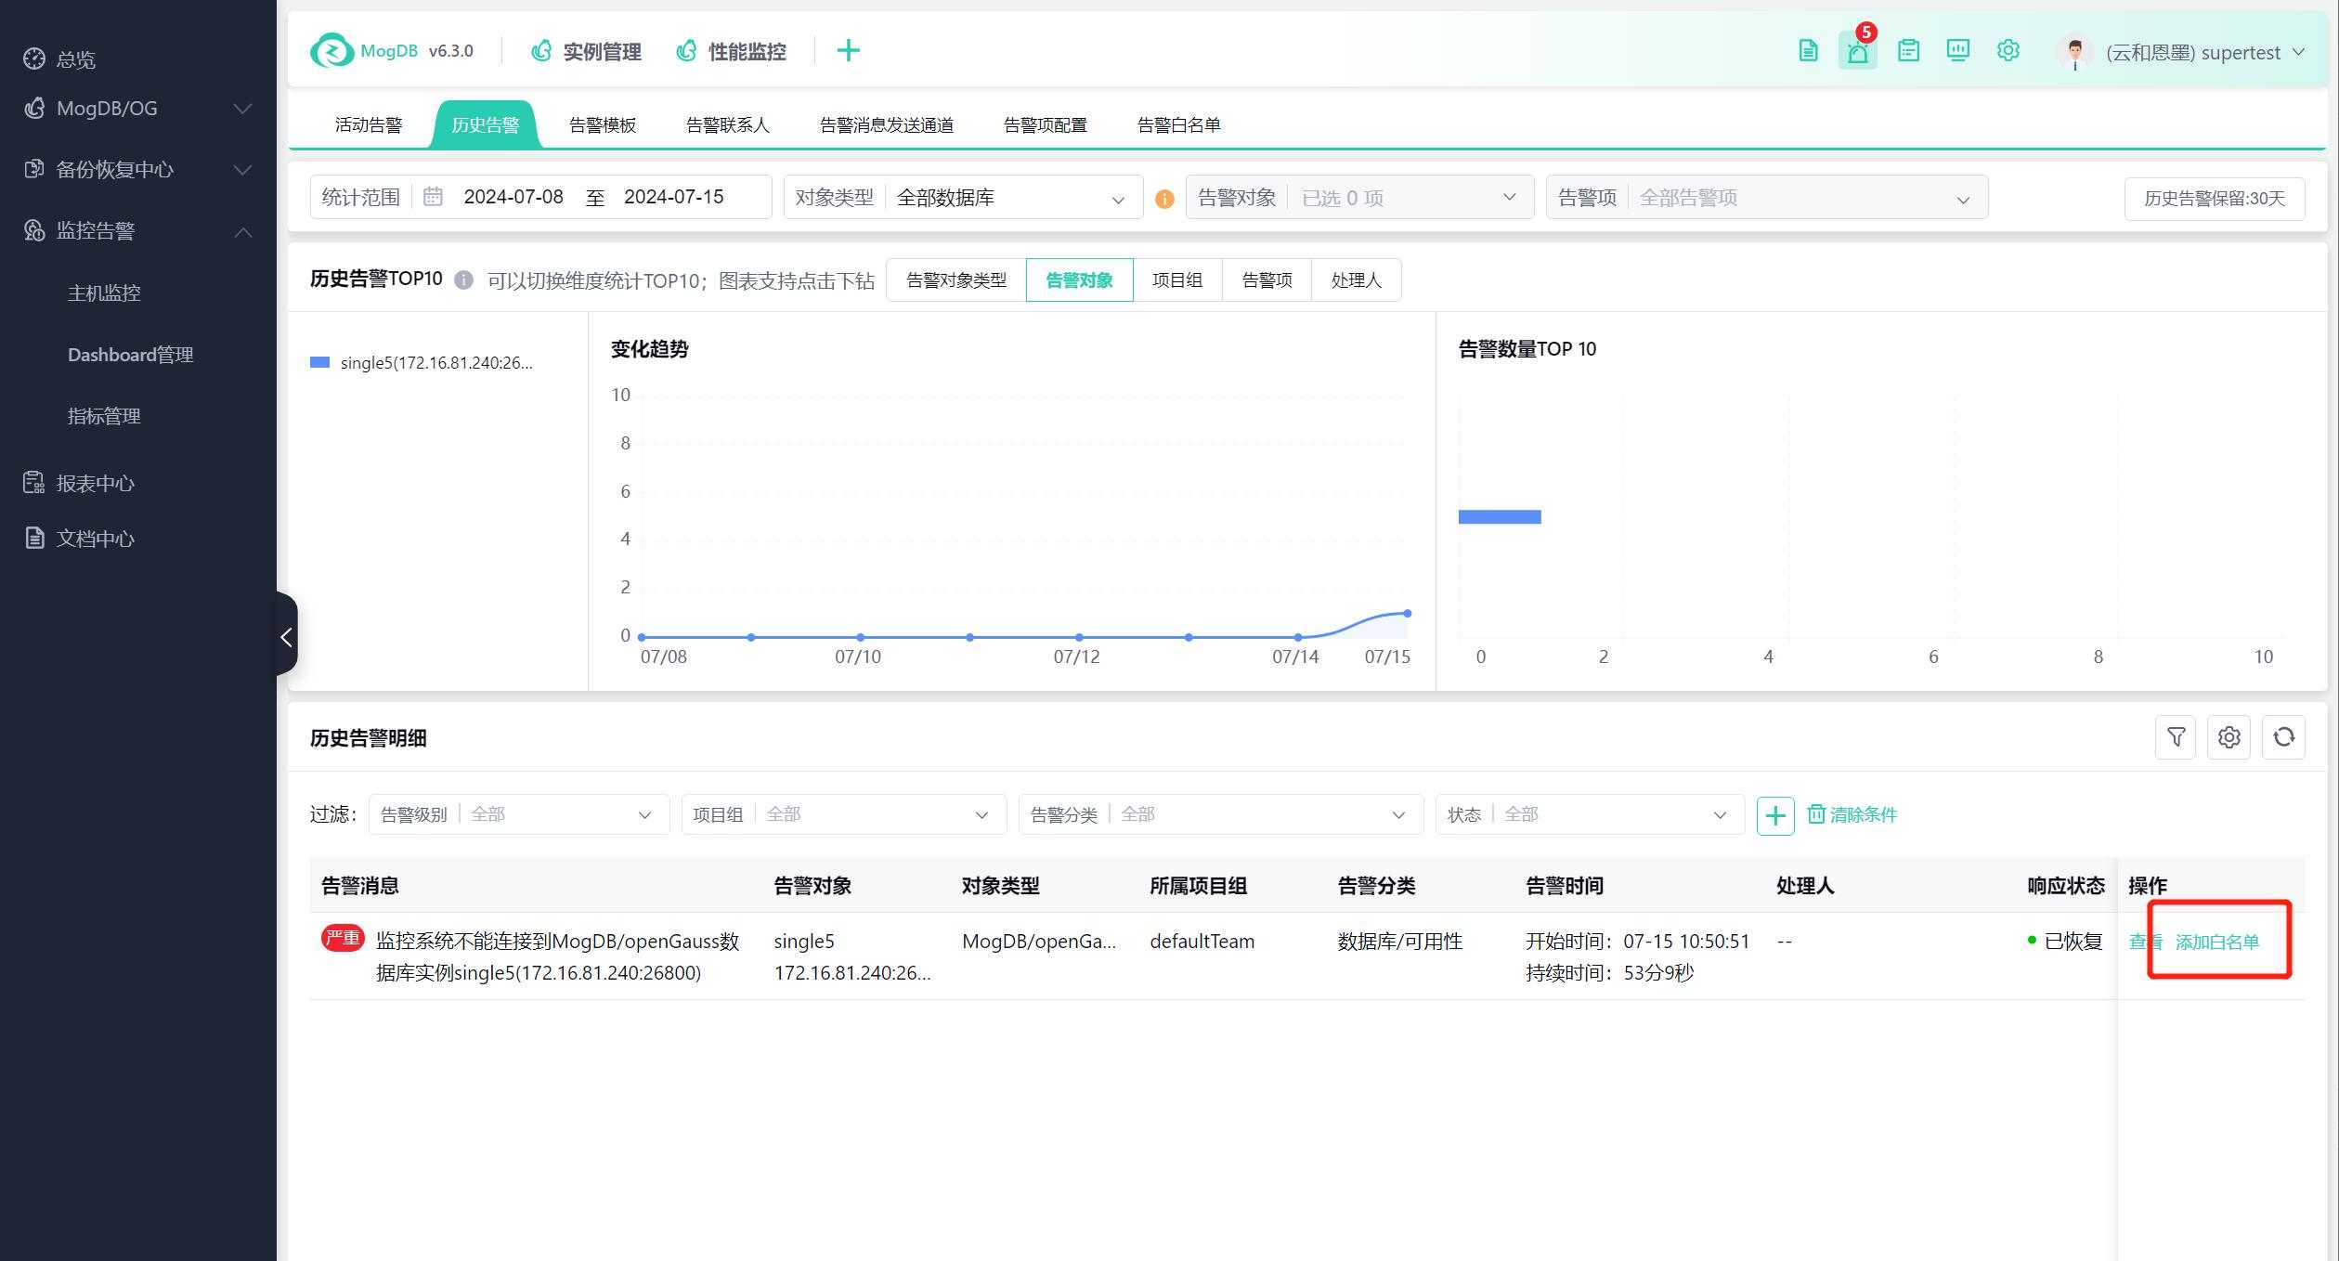Open the 对象类型 全部数据库 dropdown
Viewport: 2339px width, 1261px height.
tap(963, 197)
